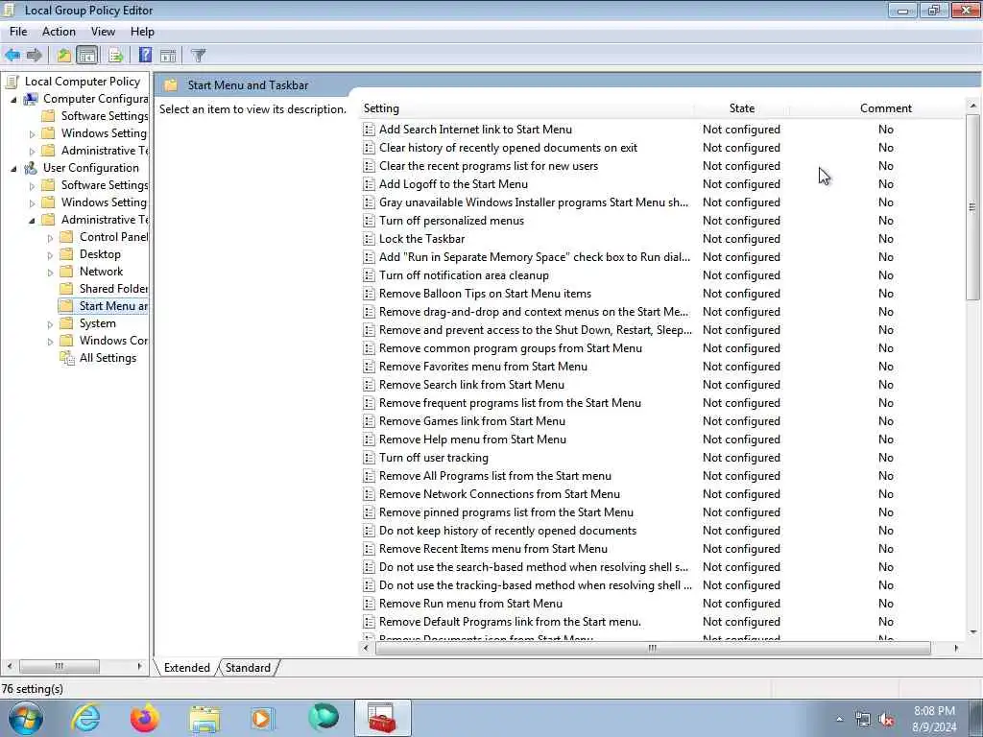Click the Back arrow toolbar icon
Screen dimensions: 983x737
[x=12, y=55]
